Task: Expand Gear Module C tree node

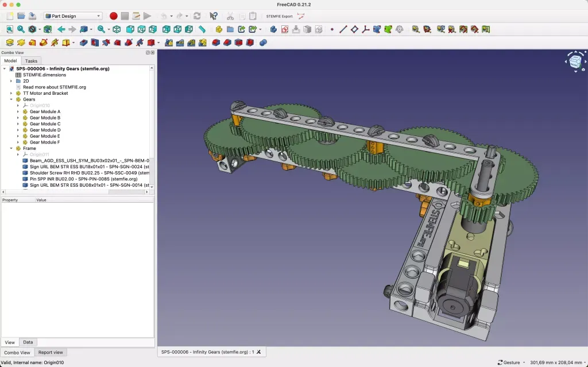Action: (18, 124)
